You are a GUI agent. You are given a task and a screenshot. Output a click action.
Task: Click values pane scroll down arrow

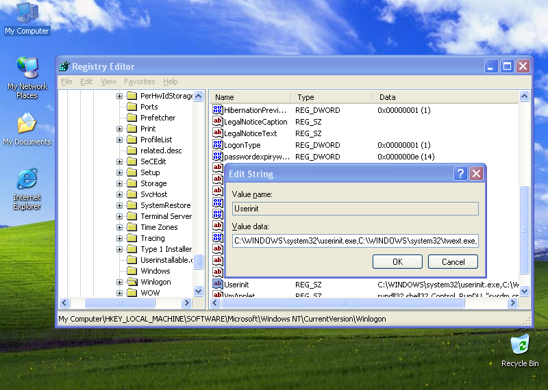pyautogui.click(x=524, y=291)
